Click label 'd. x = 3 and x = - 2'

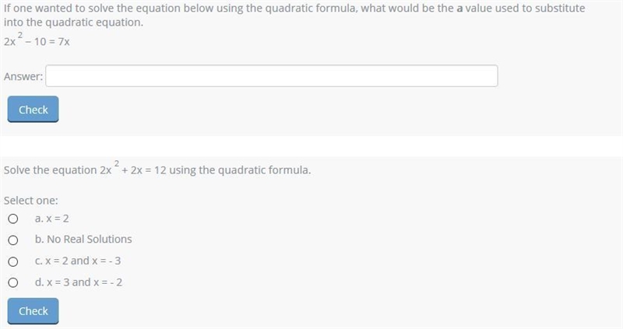point(79,282)
